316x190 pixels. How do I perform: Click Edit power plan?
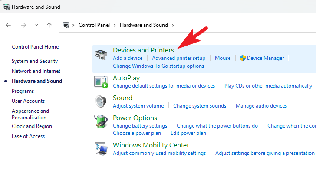(x=188, y=133)
